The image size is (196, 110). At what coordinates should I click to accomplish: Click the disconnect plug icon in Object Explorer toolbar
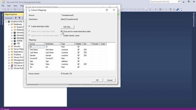click(x=19, y=18)
